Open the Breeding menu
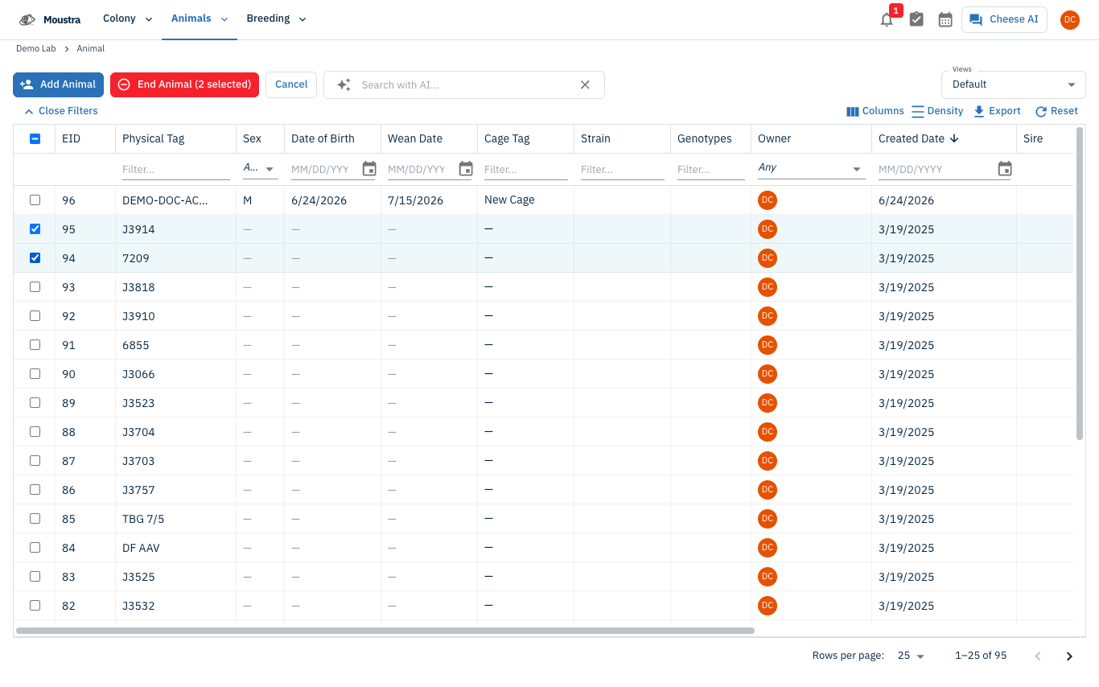Image resolution: width=1099 pixels, height=687 pixels. pyautogui.click(x=276, y=19)
